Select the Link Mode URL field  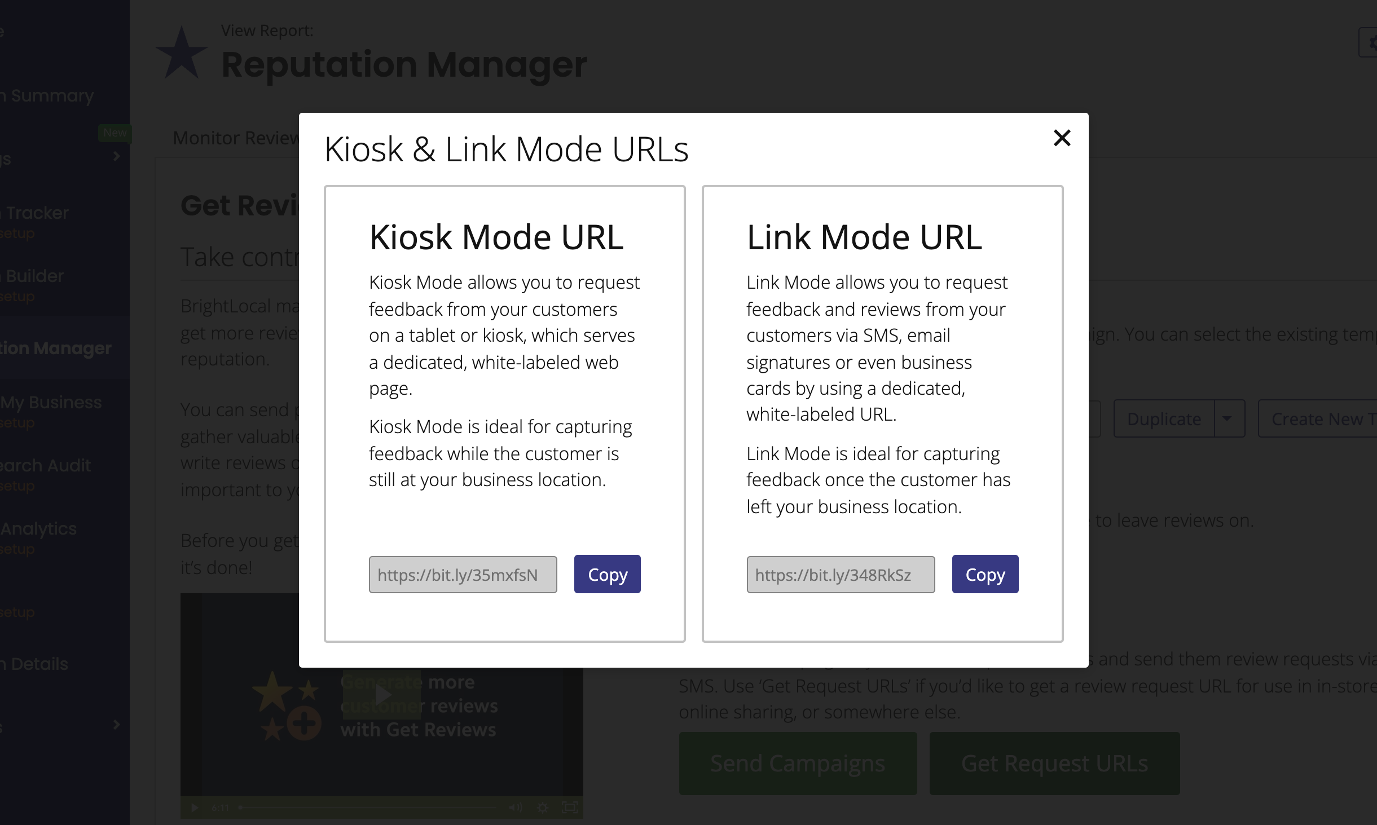[841, 575]
